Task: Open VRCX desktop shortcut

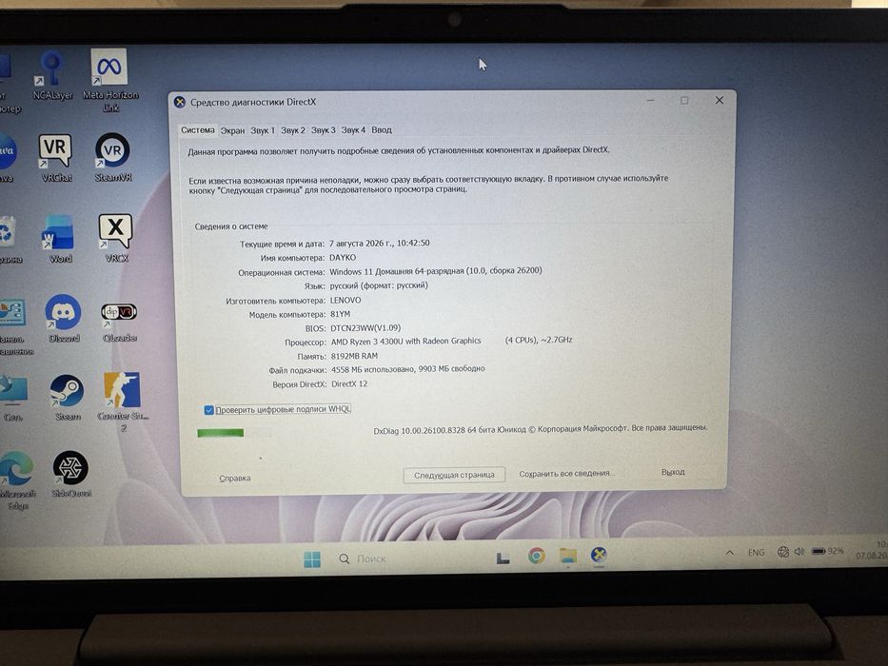Action: (116, 238)
